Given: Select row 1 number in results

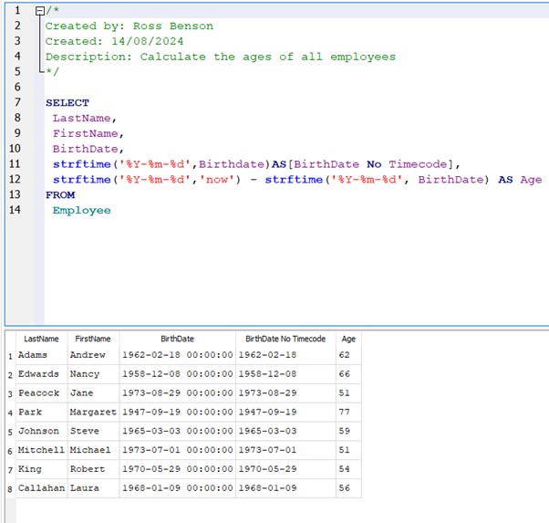Looking at the screenshot, I should pyautogui.click(x=9, y=355).
